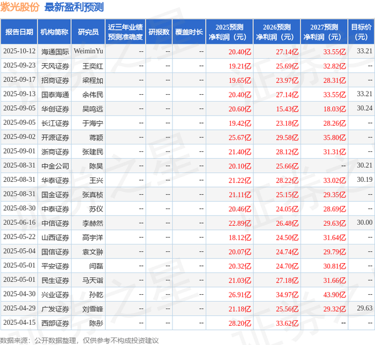Click the 43.90亿 forecast value
375x345 pixels.
pos(335,295)
